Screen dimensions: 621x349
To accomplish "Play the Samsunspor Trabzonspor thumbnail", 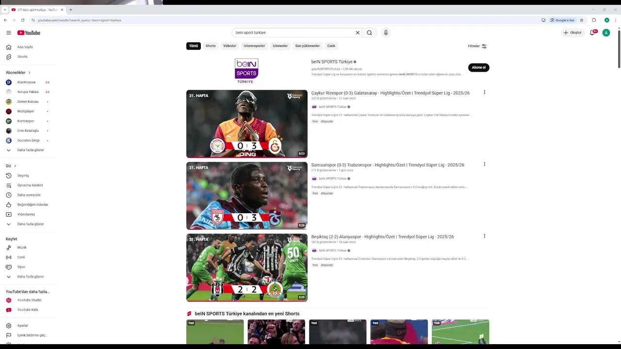I will [x=247, y=196].
